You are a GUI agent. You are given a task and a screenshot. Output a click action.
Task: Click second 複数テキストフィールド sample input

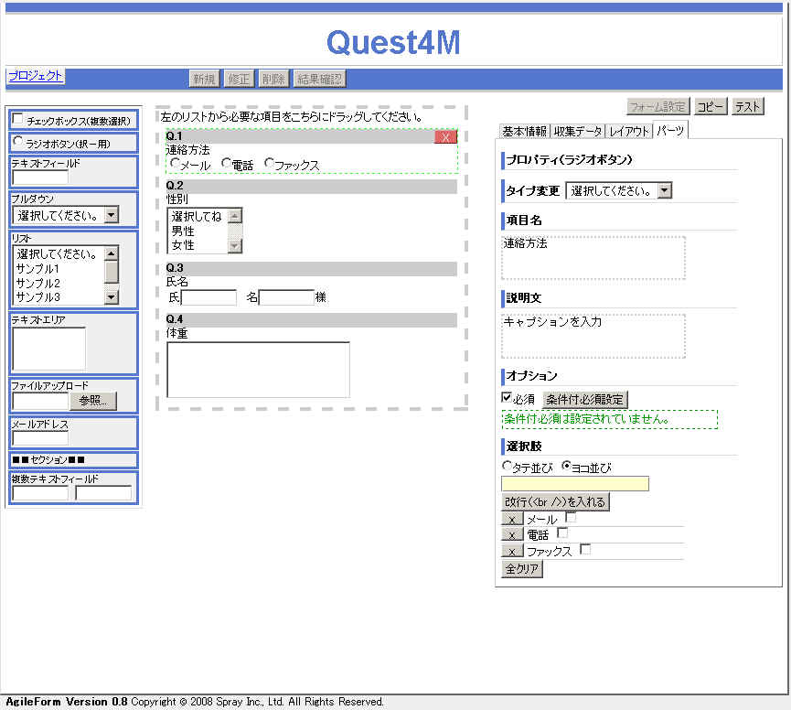(103, 492)
